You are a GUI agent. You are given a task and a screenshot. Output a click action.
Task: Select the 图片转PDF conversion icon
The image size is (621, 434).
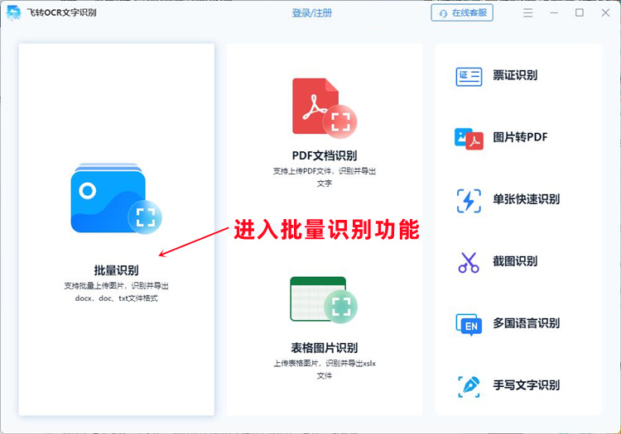[x=469, y=138]
